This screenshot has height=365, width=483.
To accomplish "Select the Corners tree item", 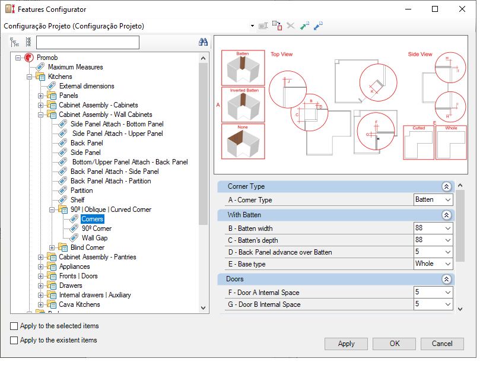I will click(x=93, y=219).
